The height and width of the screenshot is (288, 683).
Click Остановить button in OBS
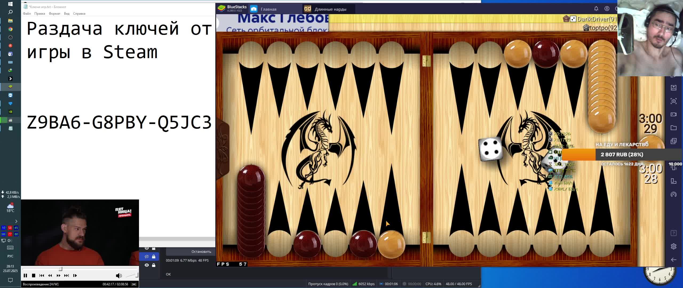pos(201,251)
